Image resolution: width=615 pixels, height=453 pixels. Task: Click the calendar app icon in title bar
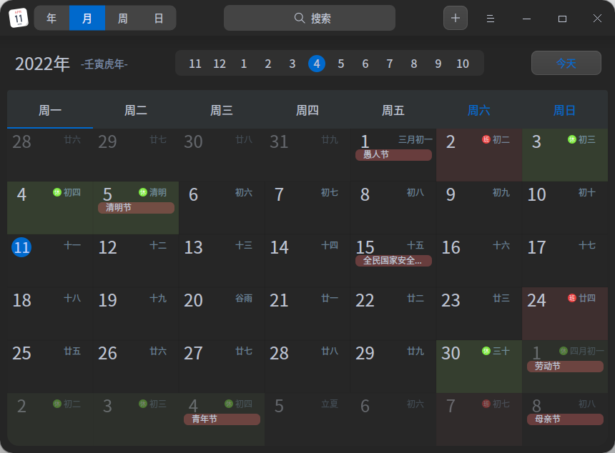19,18
